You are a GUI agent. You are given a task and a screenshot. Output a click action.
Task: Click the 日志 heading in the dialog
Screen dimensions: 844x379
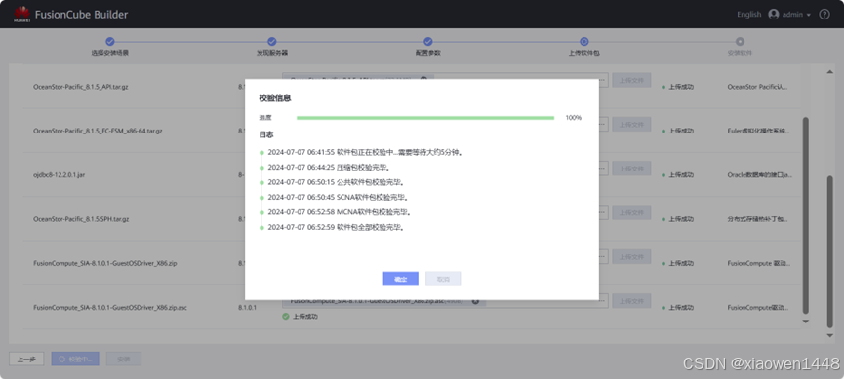pyautogui.click(x=266, y=134)
